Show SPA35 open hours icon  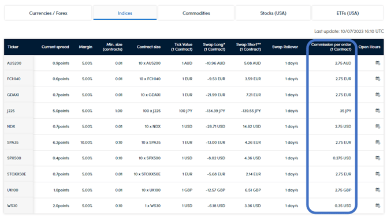click(378, 143)
